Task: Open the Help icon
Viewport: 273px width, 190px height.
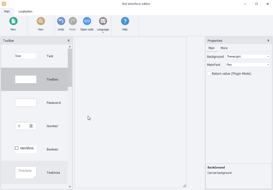Action: 125,21
